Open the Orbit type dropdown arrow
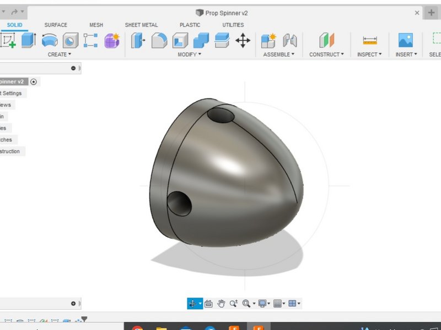Viewport: 441px width, 330px height. point(200,304)
